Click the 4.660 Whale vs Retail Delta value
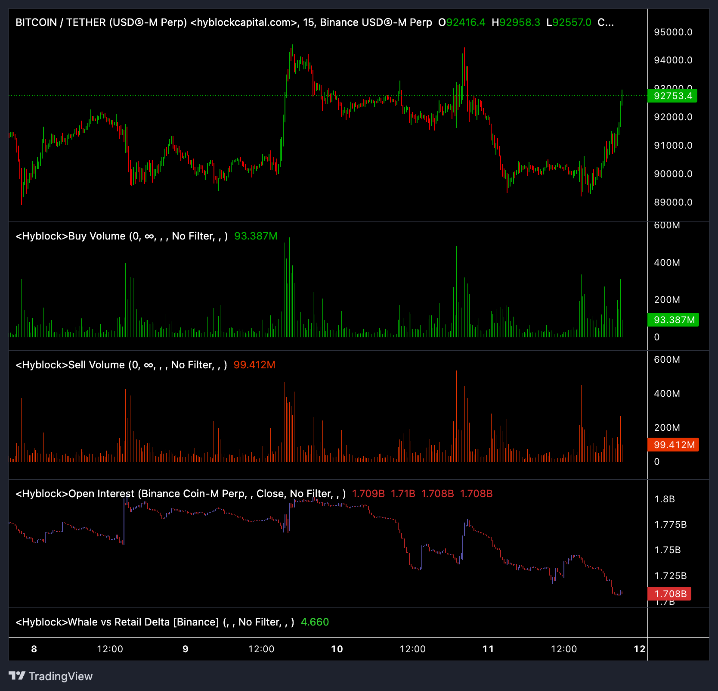The height and width of the screenshot is (691, 718). (315, 622)
